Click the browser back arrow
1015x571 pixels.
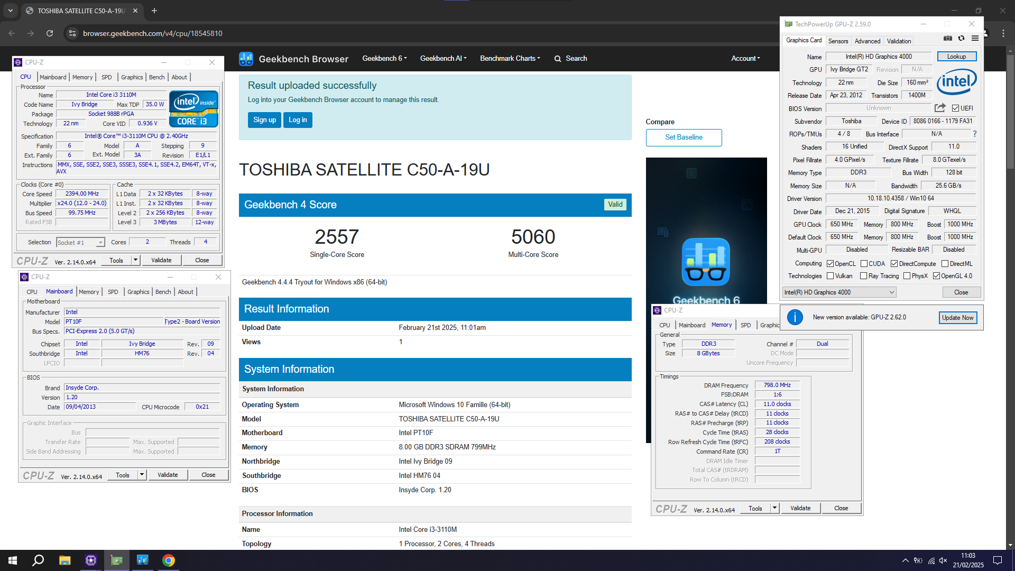tap(12, 33)
